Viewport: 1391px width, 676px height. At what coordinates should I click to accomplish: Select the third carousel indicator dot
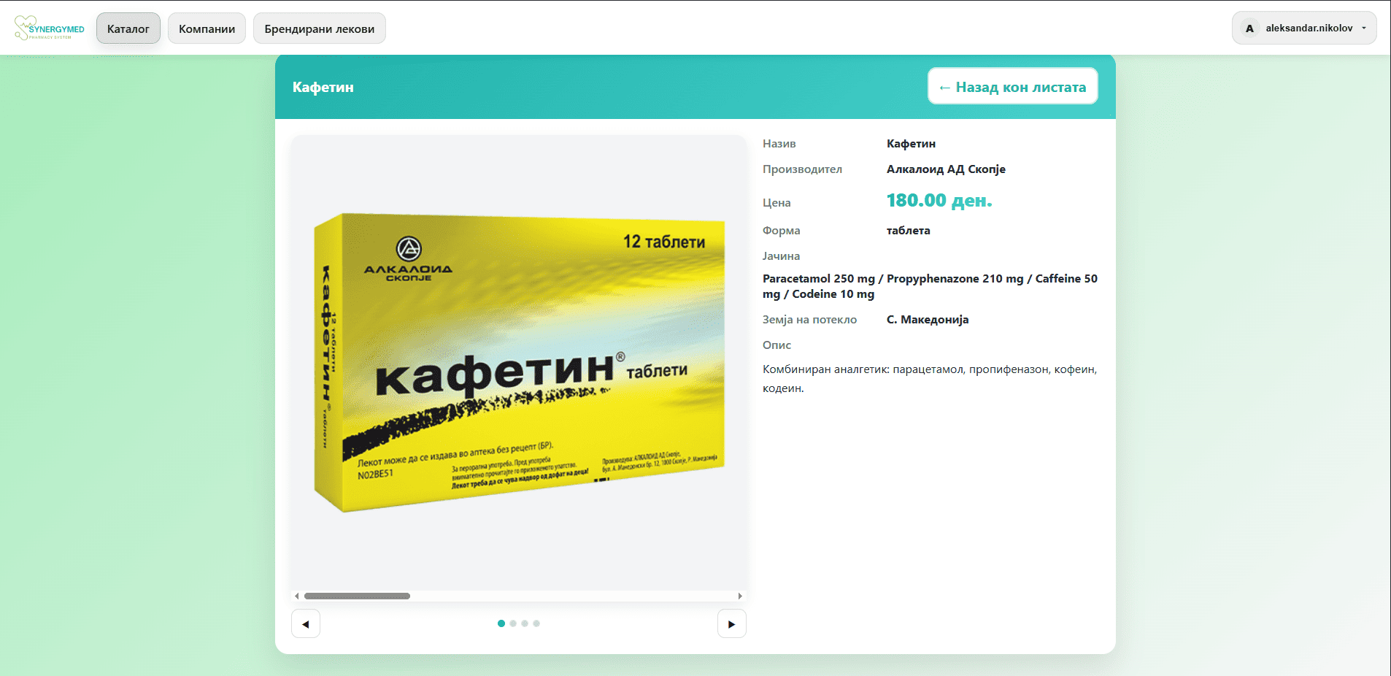point(525,623)
